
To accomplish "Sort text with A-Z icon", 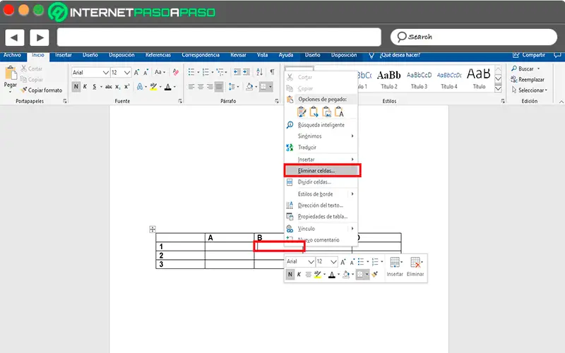I will pos(259,72).
